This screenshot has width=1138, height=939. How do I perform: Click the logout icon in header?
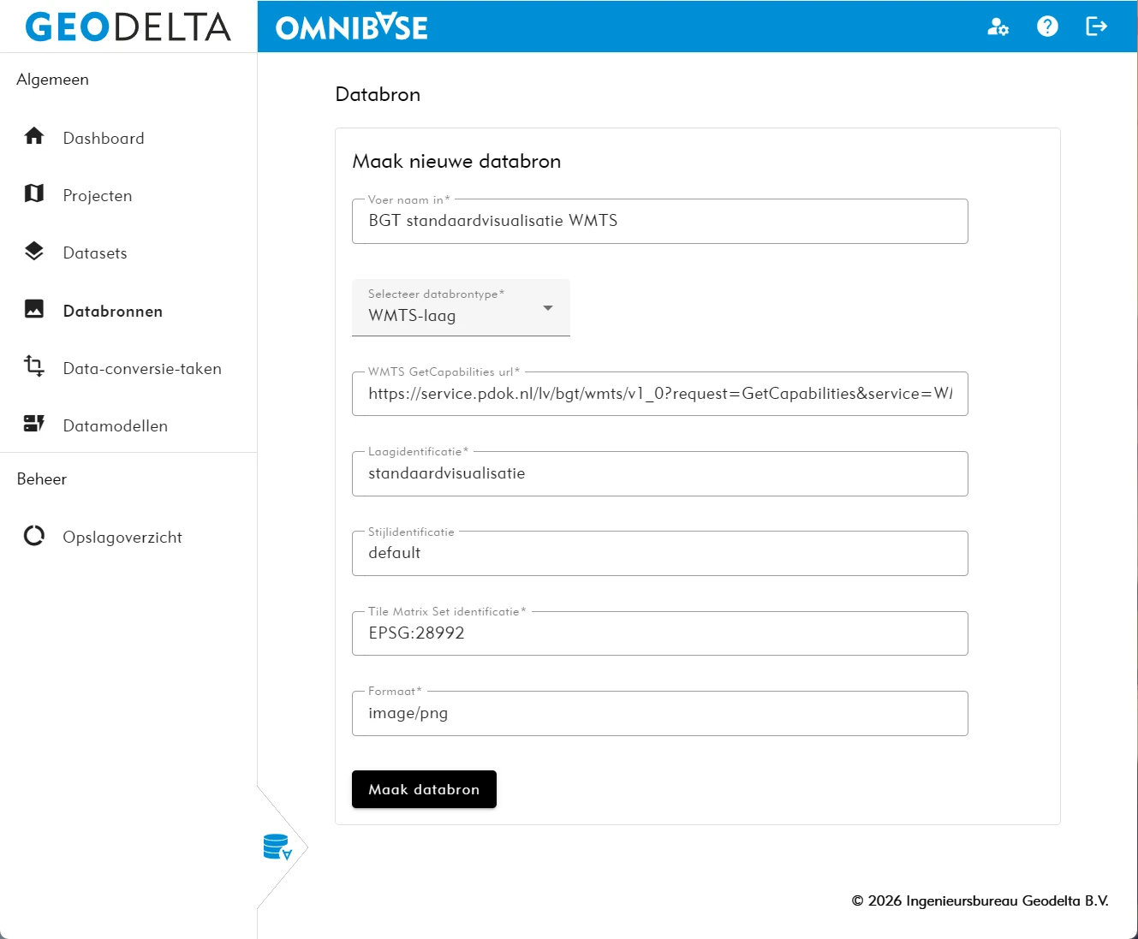pyautogui.click(x=1096, y=27)
